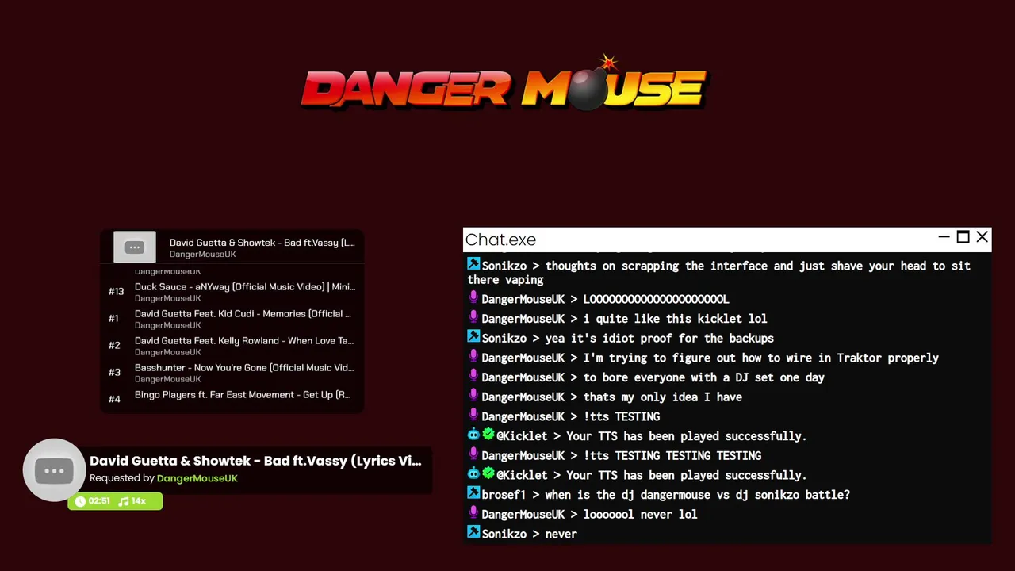
Task: Click the badge beside Sonikzo's 'never' message
Action: pos(473,533)
